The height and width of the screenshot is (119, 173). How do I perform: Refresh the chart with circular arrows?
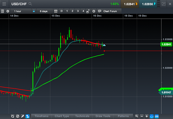click(x=12, y=116)
